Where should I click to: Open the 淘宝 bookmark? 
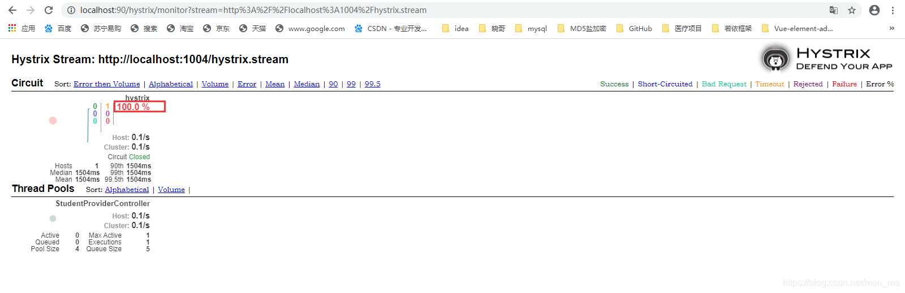coord(180,28)
